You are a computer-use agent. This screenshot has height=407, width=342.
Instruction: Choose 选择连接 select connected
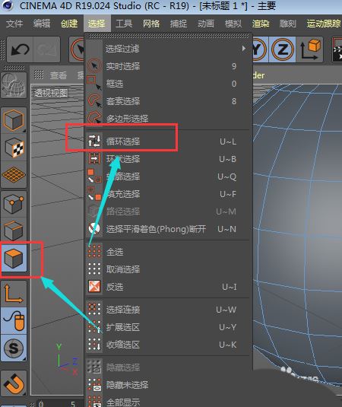pyautogui.click(x=168, y=310)
